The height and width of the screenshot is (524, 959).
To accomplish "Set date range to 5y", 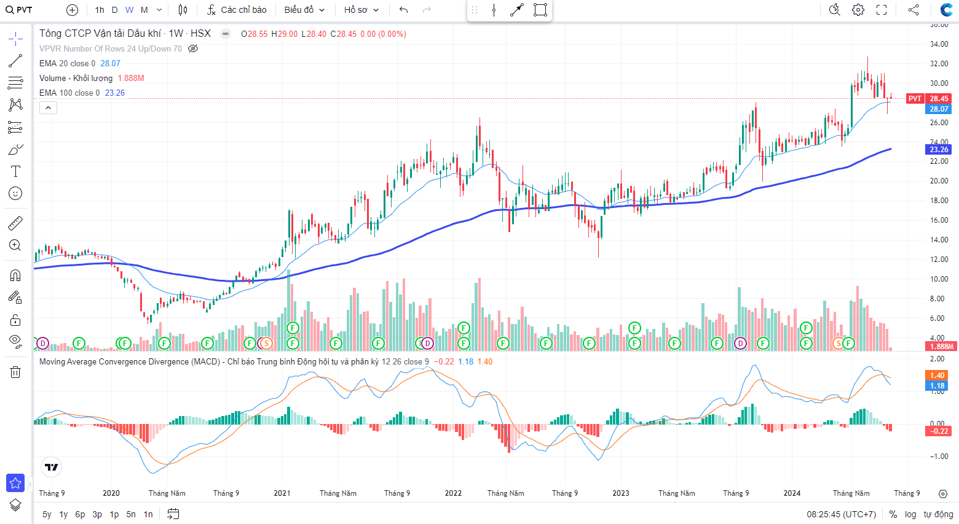I will (x=47, y=514).
